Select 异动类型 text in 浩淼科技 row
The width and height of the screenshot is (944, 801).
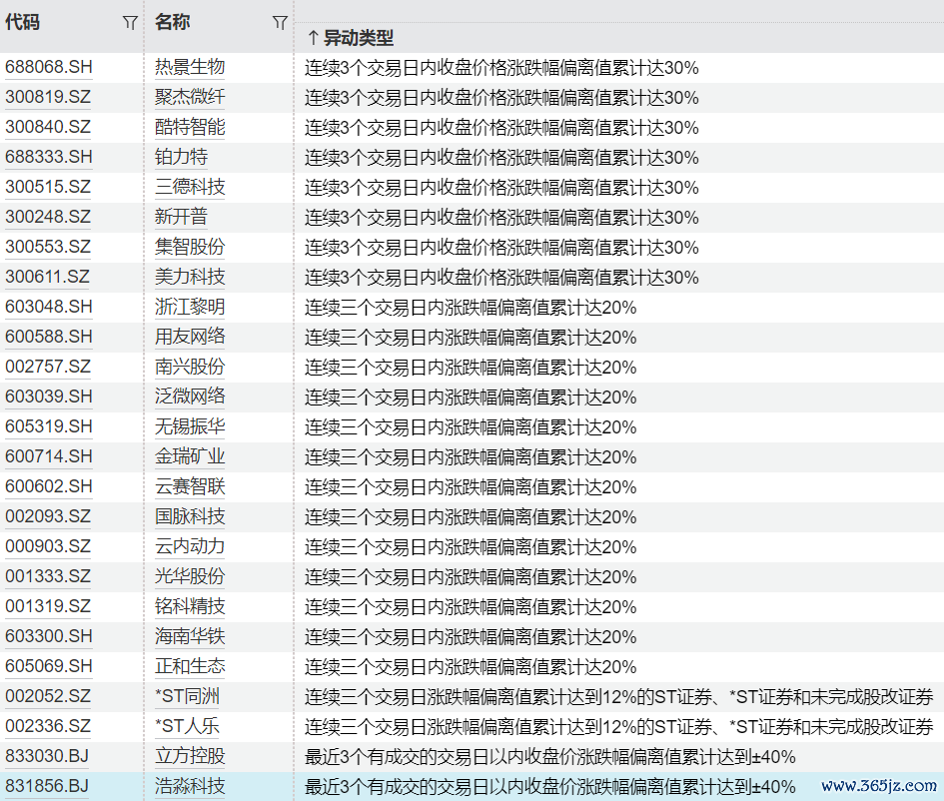pyautogui.click(x=550, y=787)
